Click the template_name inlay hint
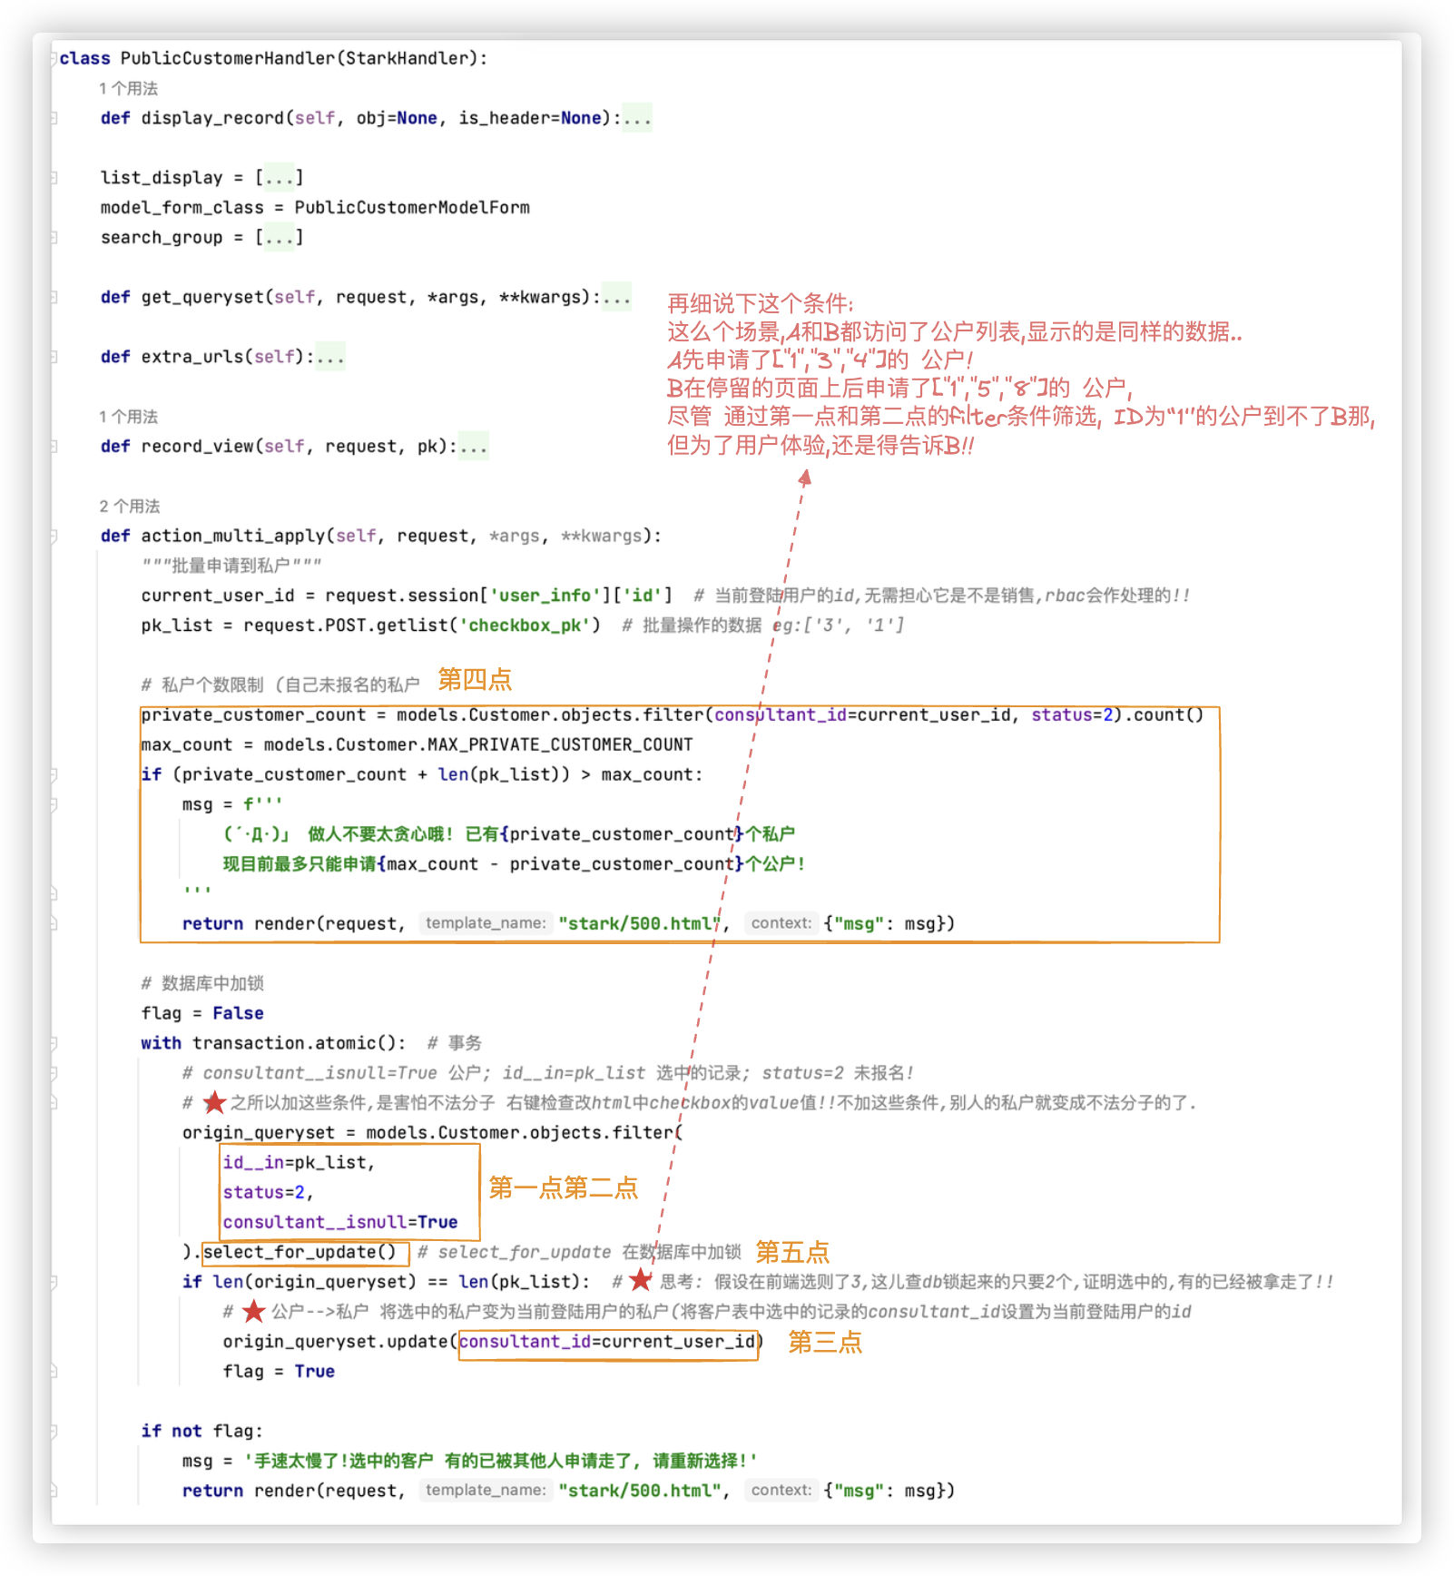The height and width of the screenshot is (1576, 1454). click(x=486, y=923)
